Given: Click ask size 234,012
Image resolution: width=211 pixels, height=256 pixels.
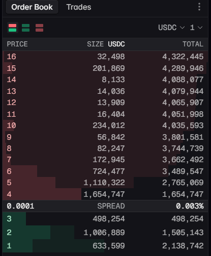Looking at the screenshot, I should 109,125.
